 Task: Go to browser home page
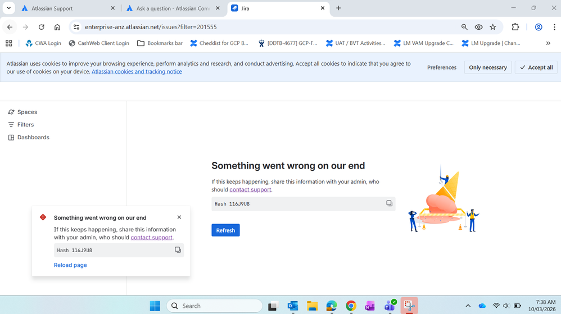click(57, 27)
